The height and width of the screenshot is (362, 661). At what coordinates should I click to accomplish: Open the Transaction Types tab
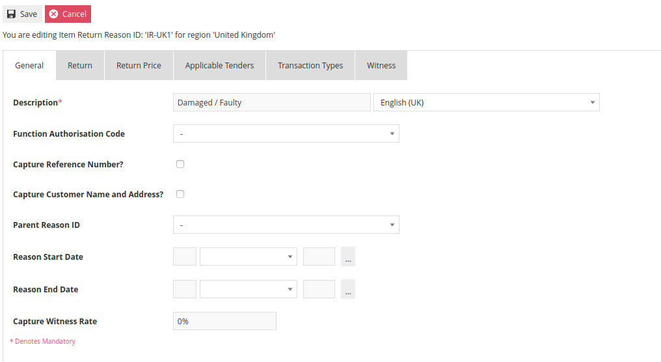coord(310,65)
